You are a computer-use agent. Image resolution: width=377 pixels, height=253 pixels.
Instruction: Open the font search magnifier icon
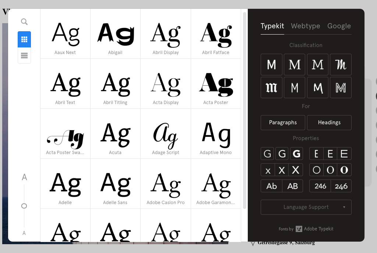pyautogui.click(x=24, y=22)
